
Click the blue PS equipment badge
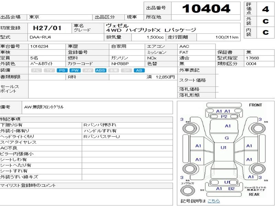pos(62,70)
